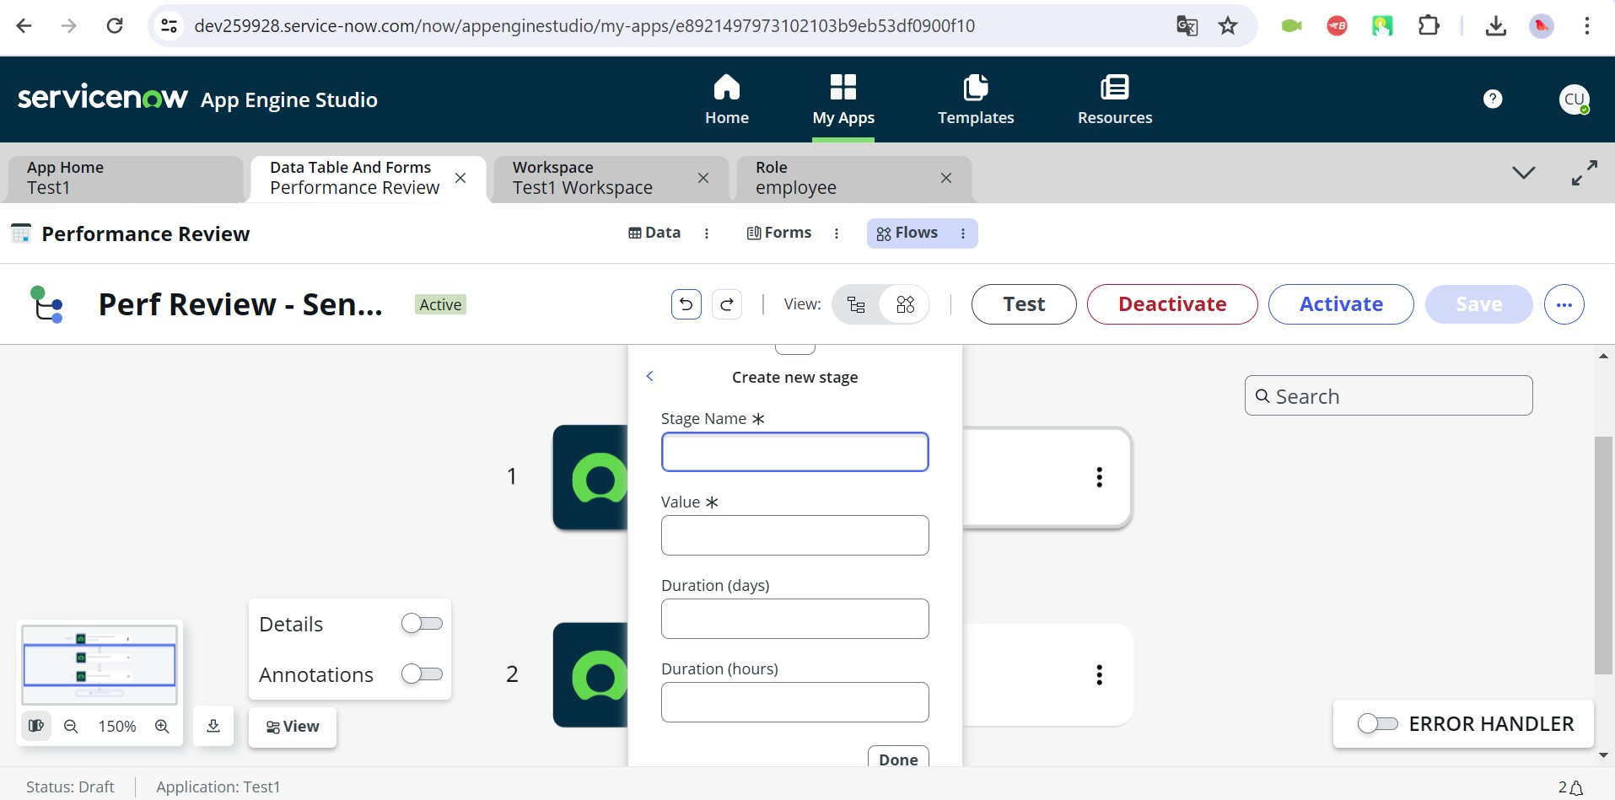Click the Test button
The image size is (1615, 800).
tap(1024, 304)
